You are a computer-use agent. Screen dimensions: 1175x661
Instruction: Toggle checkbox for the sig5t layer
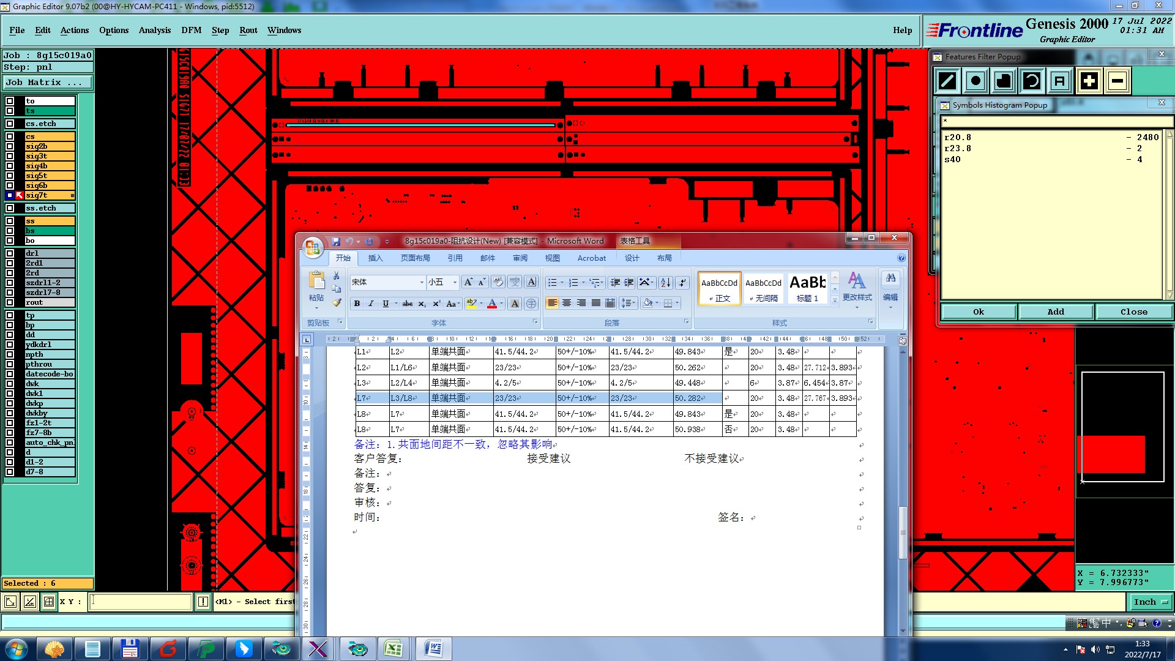click(x=10, y=176)
